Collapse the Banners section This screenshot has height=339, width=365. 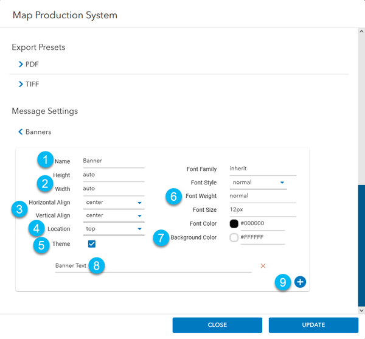coord(35,131)
